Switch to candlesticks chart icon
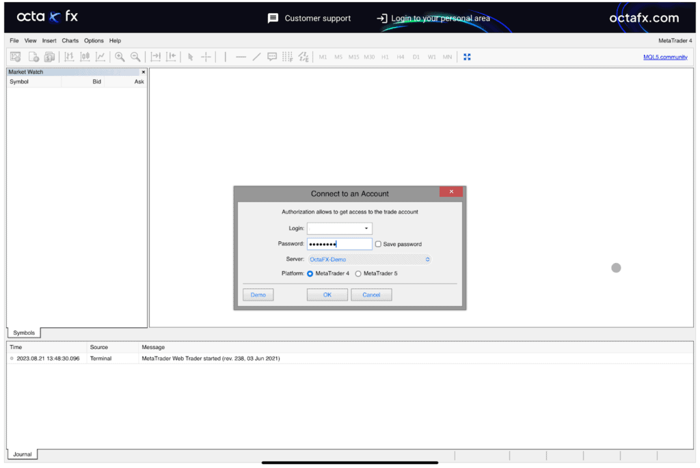 click(85, 57)
